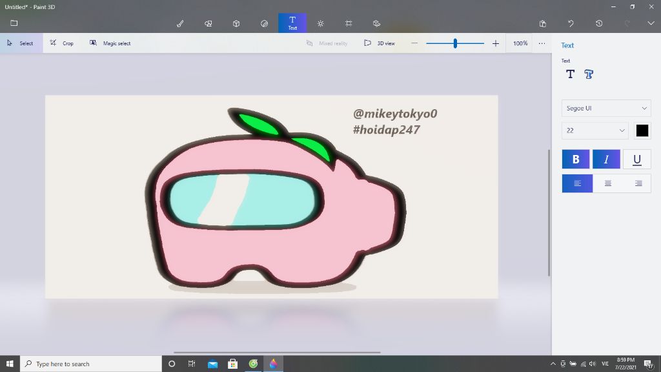Viewport: 661px width, 372px height.
Task: Open the 3D shapes tool
Action: (x=236, y=24)
